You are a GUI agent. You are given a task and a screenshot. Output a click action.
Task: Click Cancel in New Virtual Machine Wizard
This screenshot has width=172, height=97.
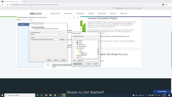tap(63, 60)
